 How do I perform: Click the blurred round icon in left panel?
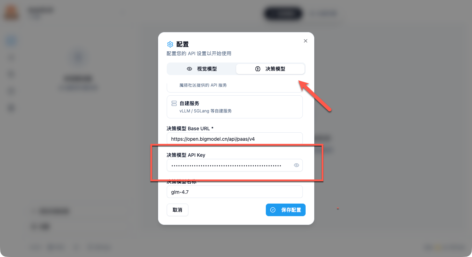click(x=78, y=57)
